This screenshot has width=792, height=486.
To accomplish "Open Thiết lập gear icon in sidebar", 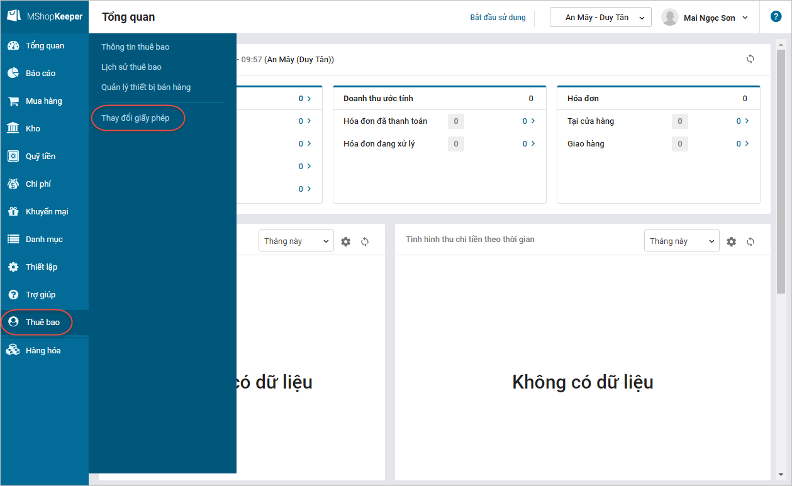I will (x=13, y=267).
